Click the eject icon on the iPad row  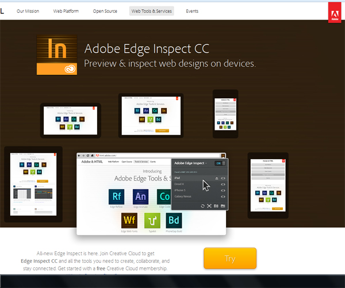(x=217, y=178)
